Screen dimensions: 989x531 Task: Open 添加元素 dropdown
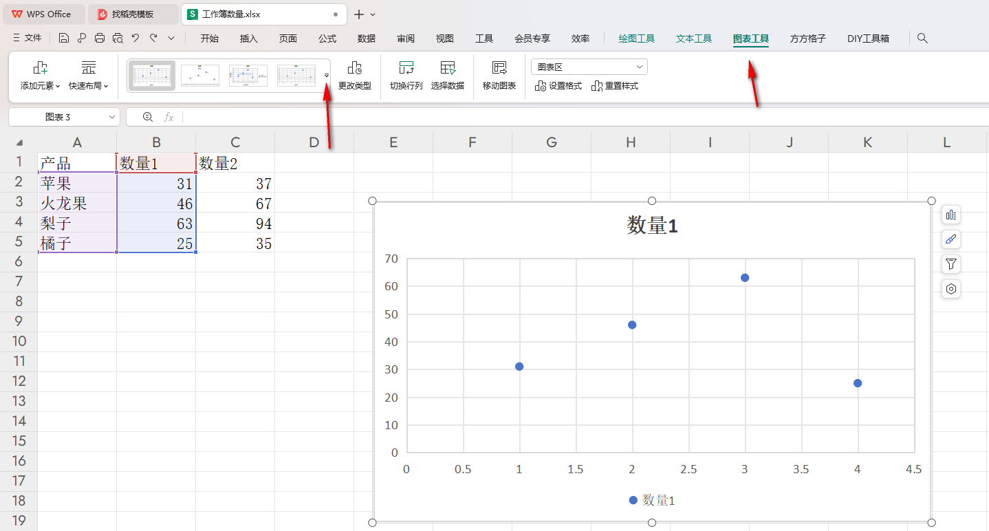[40, 76]
